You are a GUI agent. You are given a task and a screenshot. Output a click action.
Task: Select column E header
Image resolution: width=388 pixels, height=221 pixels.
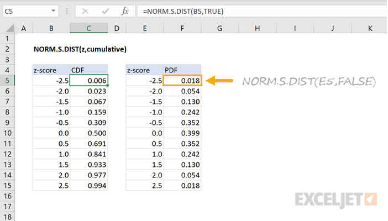144,28
